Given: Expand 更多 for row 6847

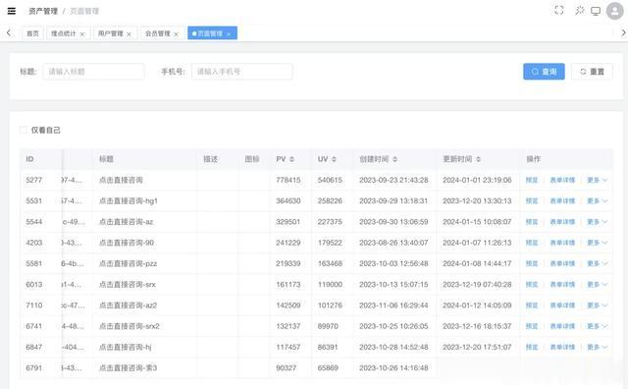Looking at the screenshot, I should point(598,347).
